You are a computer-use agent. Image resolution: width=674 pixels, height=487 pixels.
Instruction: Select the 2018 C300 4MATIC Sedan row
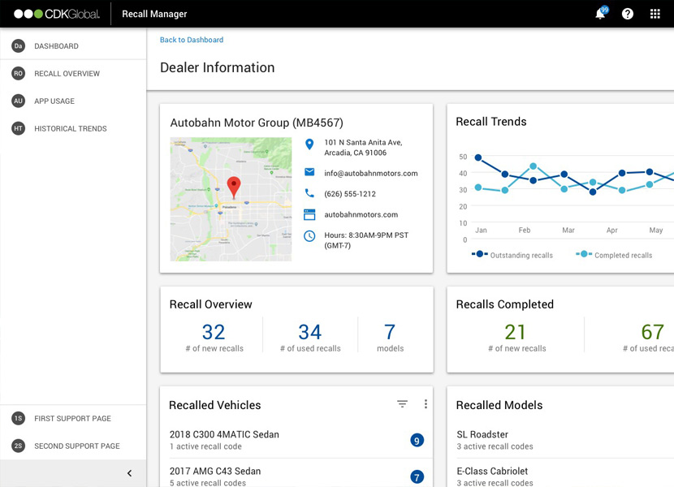point(296,440)
